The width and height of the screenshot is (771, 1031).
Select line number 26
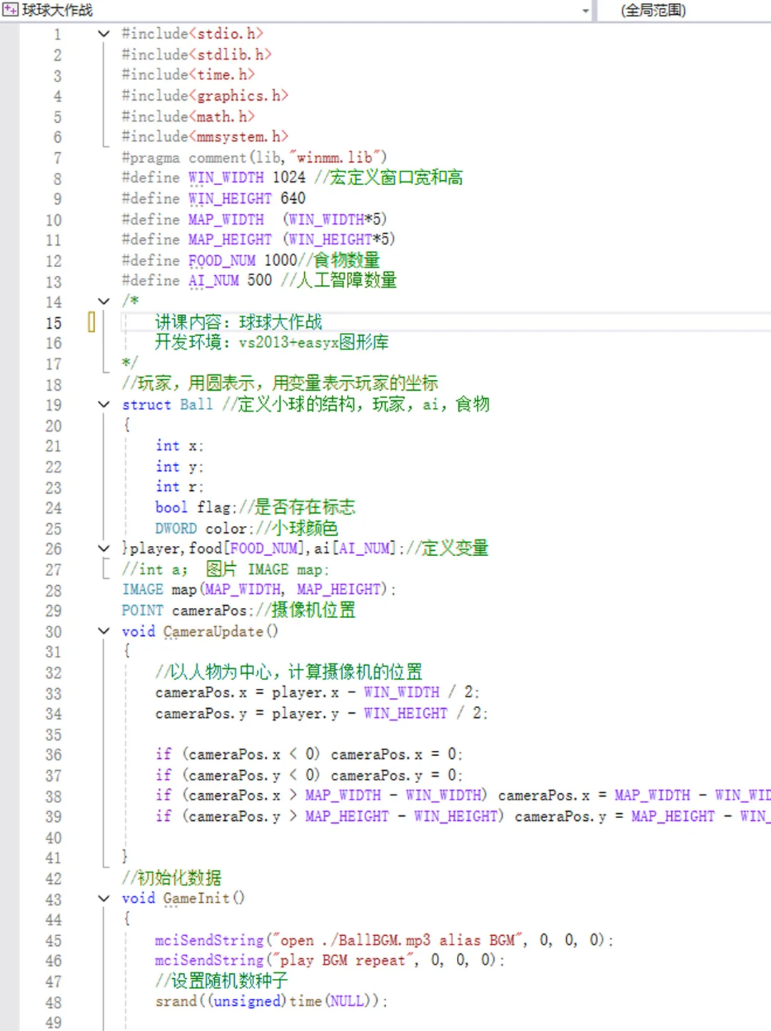click(x=53, y=549)
